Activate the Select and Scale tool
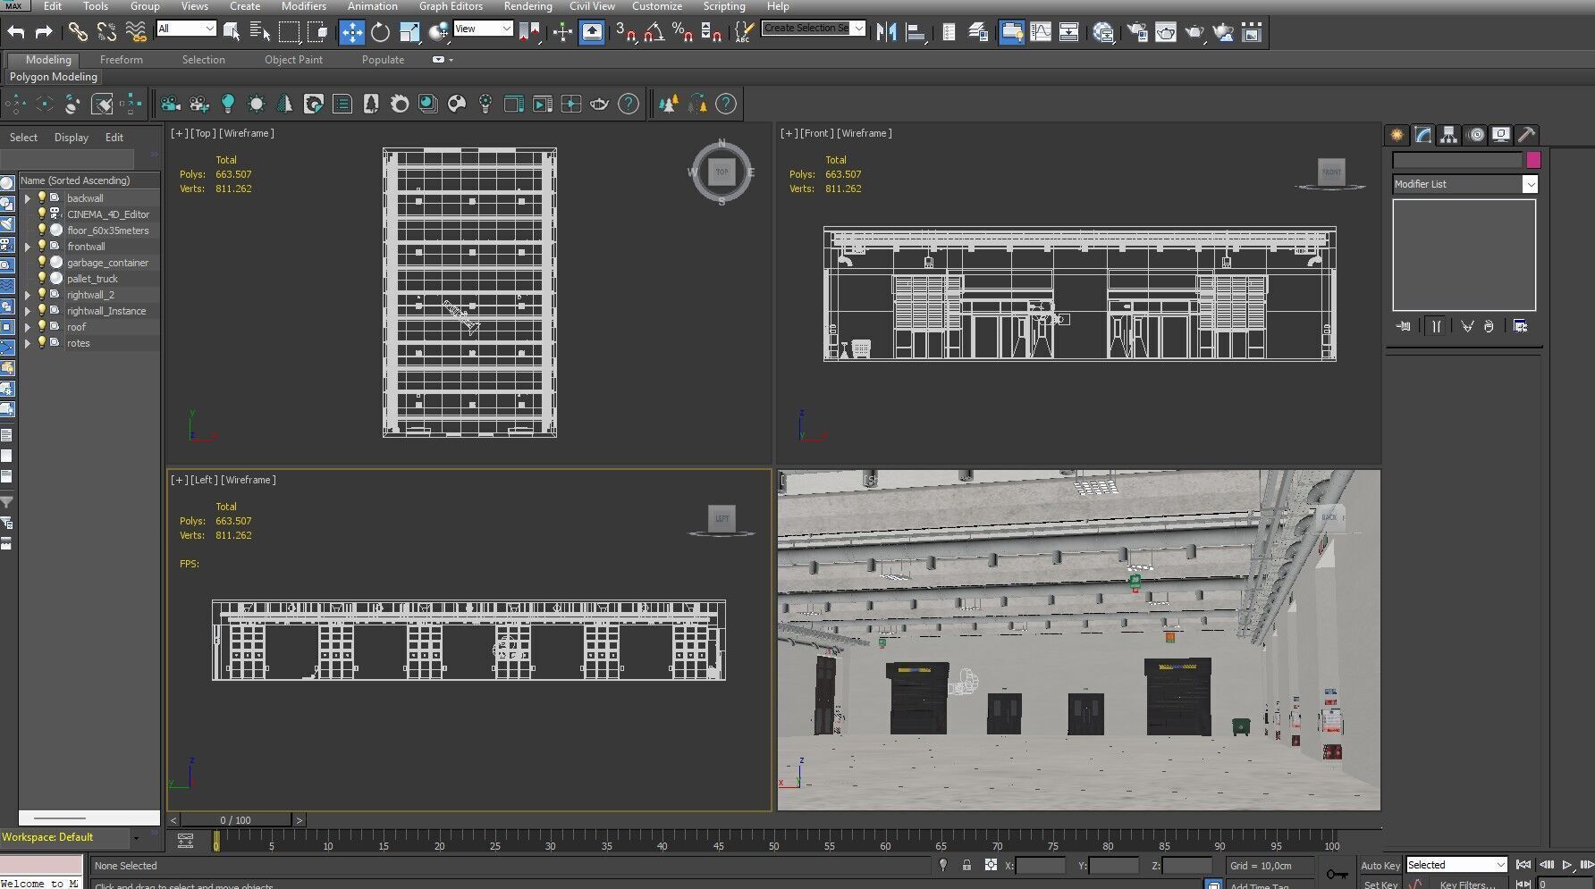This screenshot has width=1595, height=889. click(x=409, y=32)
